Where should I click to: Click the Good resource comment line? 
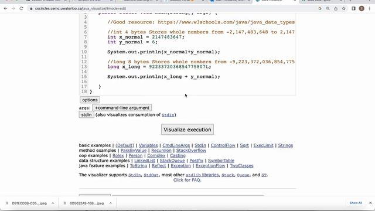click(201, 22)
